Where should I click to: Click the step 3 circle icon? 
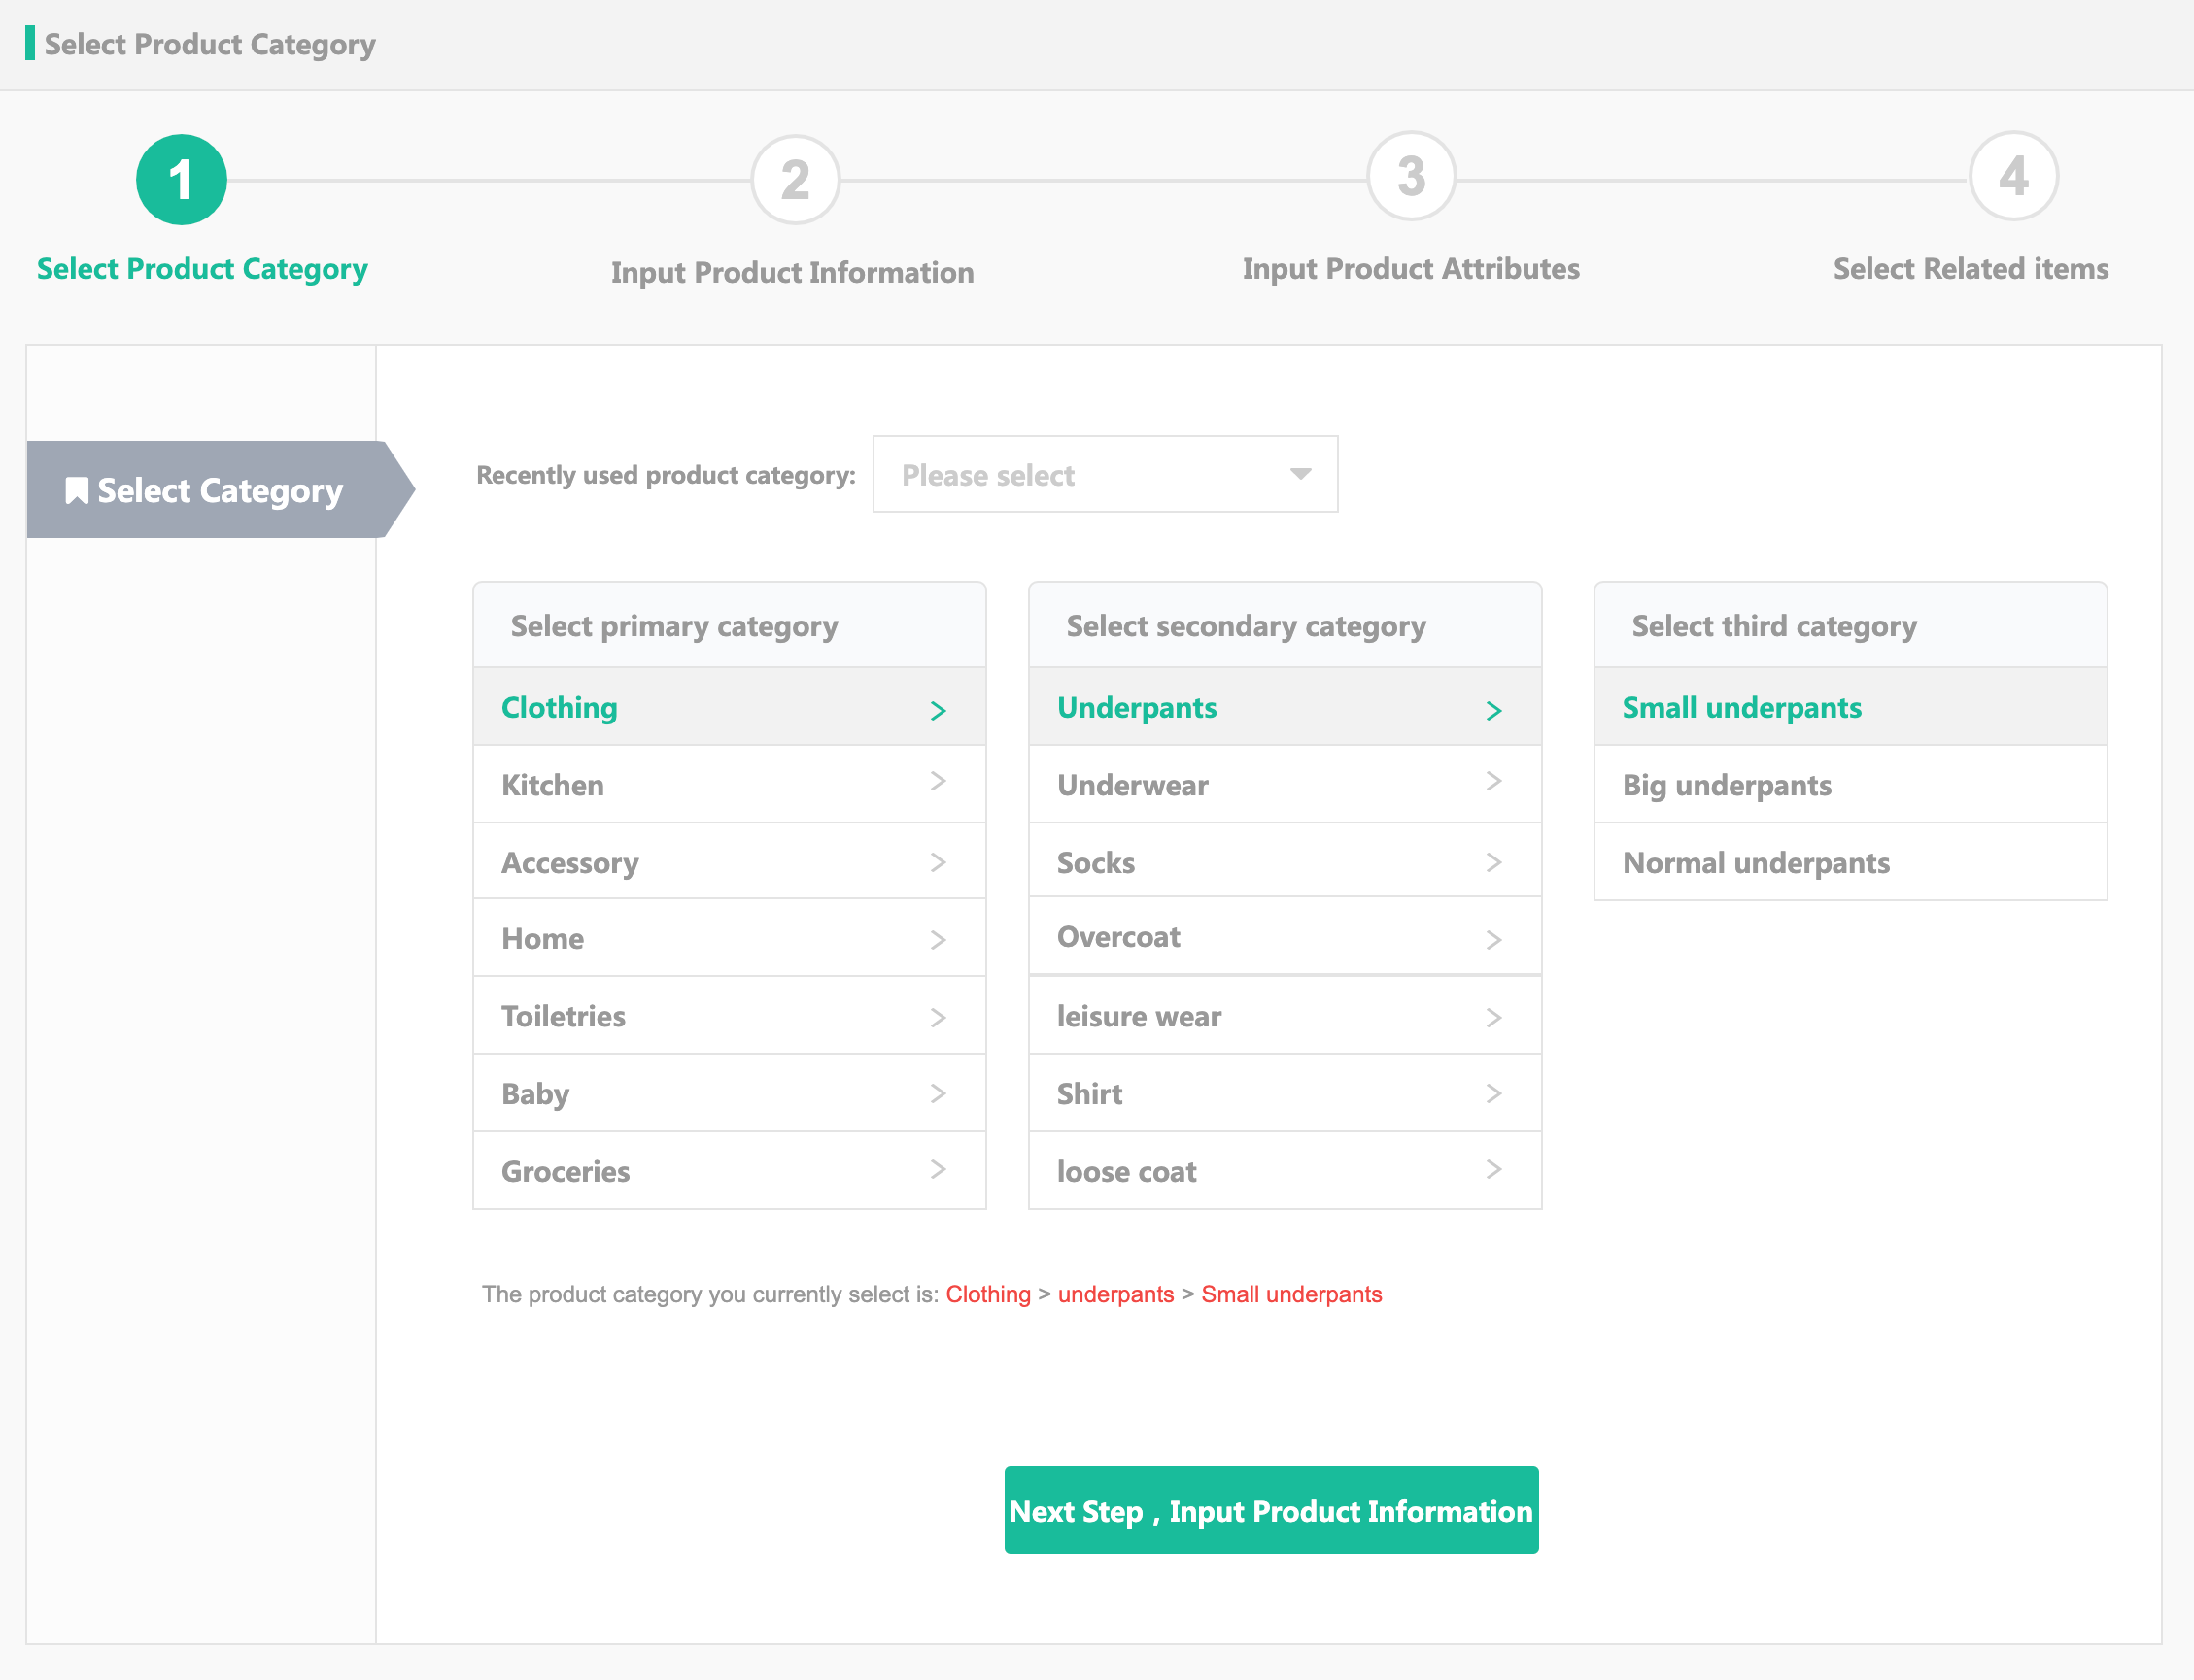(x=1411, y=177)
